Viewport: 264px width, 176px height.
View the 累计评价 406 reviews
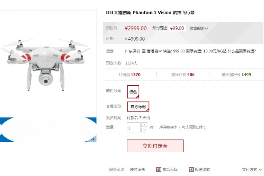pyautogui.click(x=183, y=74)
